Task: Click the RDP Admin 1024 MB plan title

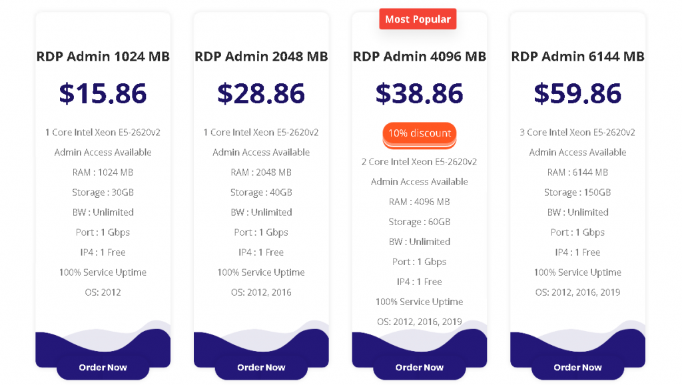Action: coord(103,57)
